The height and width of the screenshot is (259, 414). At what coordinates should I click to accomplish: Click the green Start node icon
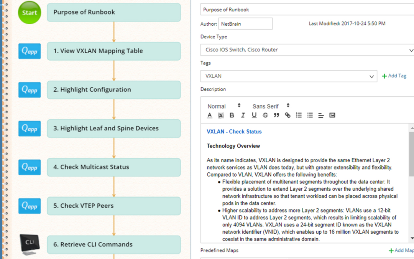[30, 12]
